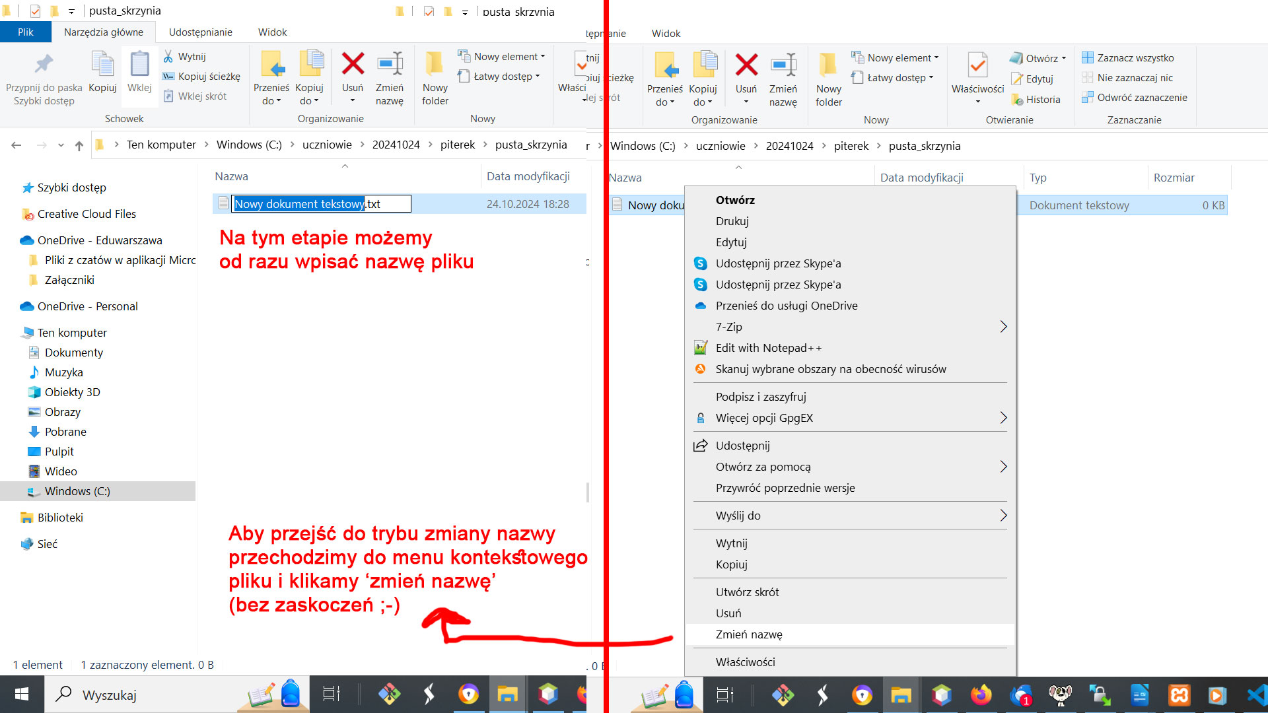Click Zaznacz wszystko selection option
This screenshot has width=1268, height=713.
tap(1135, 58)
